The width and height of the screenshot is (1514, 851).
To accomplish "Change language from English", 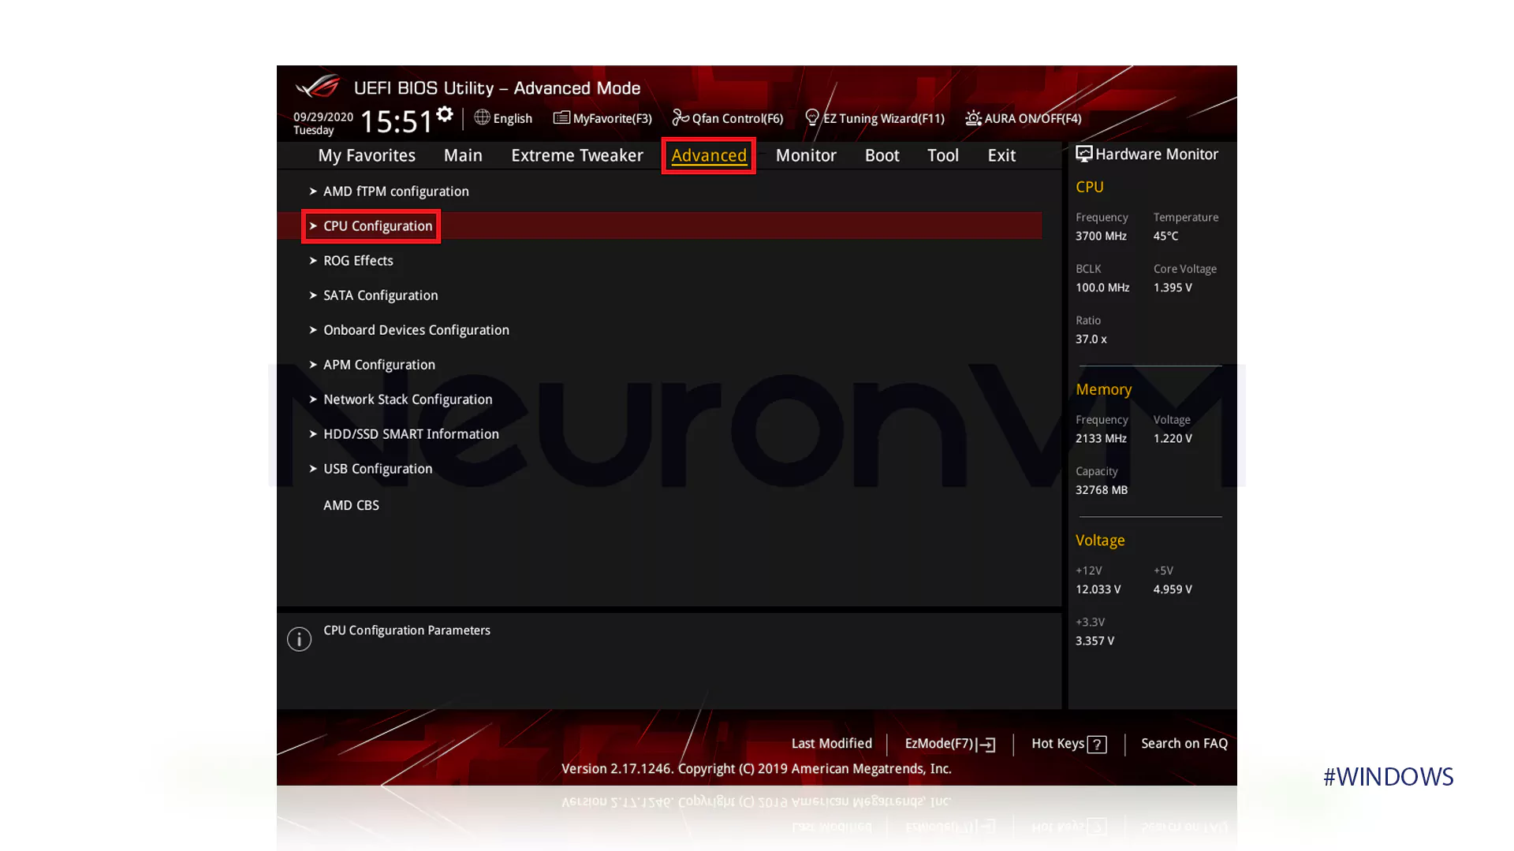I will 513,118.
